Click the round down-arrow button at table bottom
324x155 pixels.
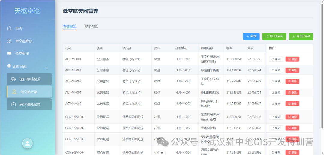pos(162,153)
